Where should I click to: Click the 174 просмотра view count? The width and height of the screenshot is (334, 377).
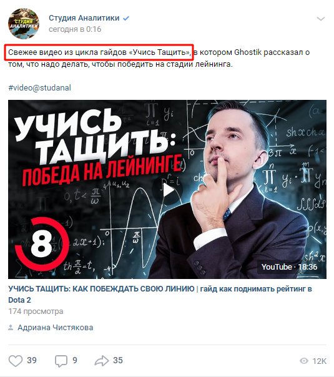pos(36,311)
